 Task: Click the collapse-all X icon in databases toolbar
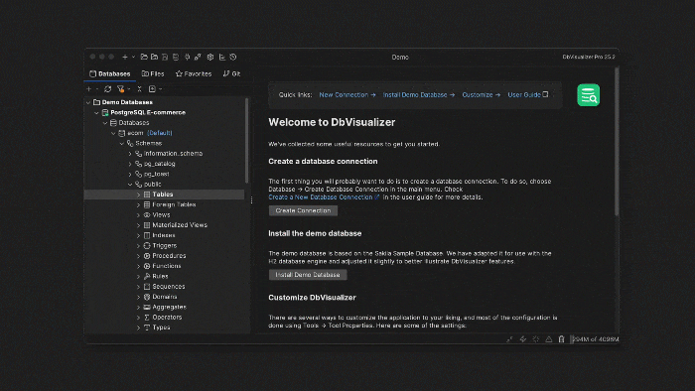click(x=139, y=89)
